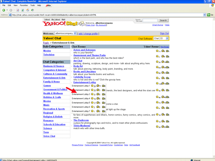
Task: Click the Stop loading toolbar icon
Action: [18, 10]
